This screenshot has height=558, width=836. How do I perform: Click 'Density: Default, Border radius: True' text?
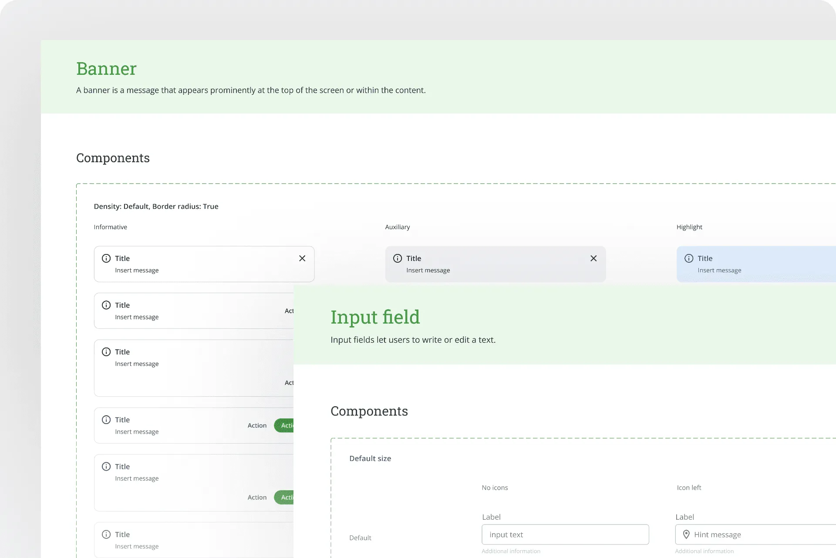click(x=156, y=206)
